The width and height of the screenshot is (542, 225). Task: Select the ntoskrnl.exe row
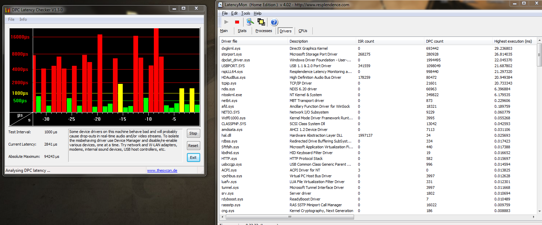(378, 95)
